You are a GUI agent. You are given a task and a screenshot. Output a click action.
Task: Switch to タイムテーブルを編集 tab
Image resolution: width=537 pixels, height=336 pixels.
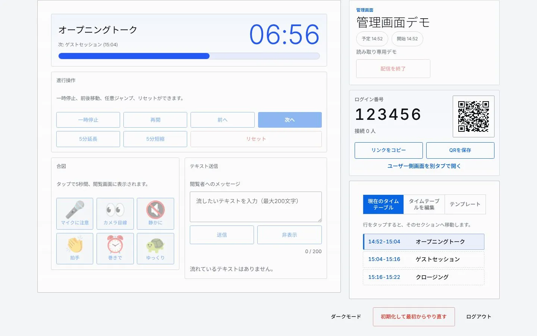(424, 204)
